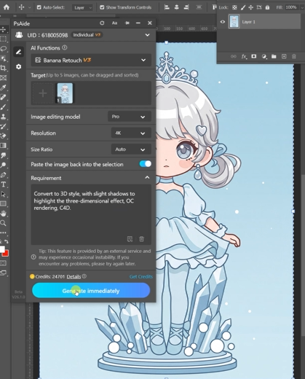This screenshot has height=379, width=305.
Task: Select the Eraser tool
Action: coord(3,136)
